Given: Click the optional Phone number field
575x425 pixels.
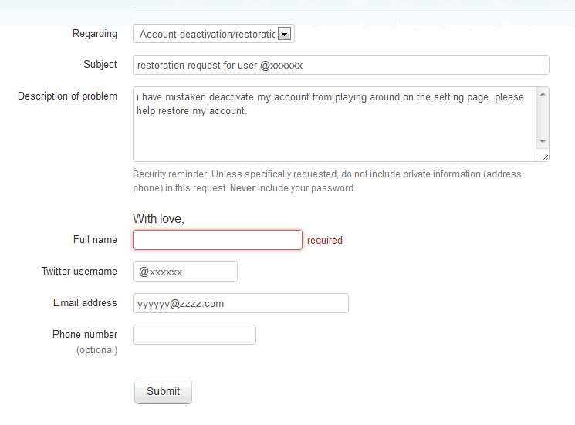Looking at the screenshot, I should click(x=194, y=335).
